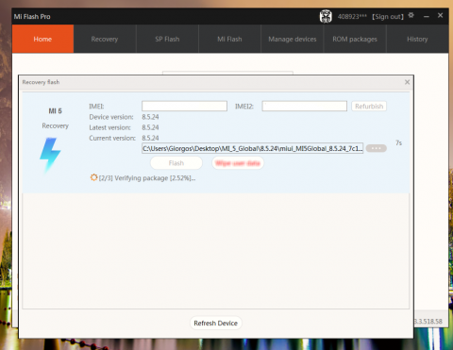This screenshot has width=453, height=350.
Task: Switch to the Recovery tab
Action: [x=105, y=39]
